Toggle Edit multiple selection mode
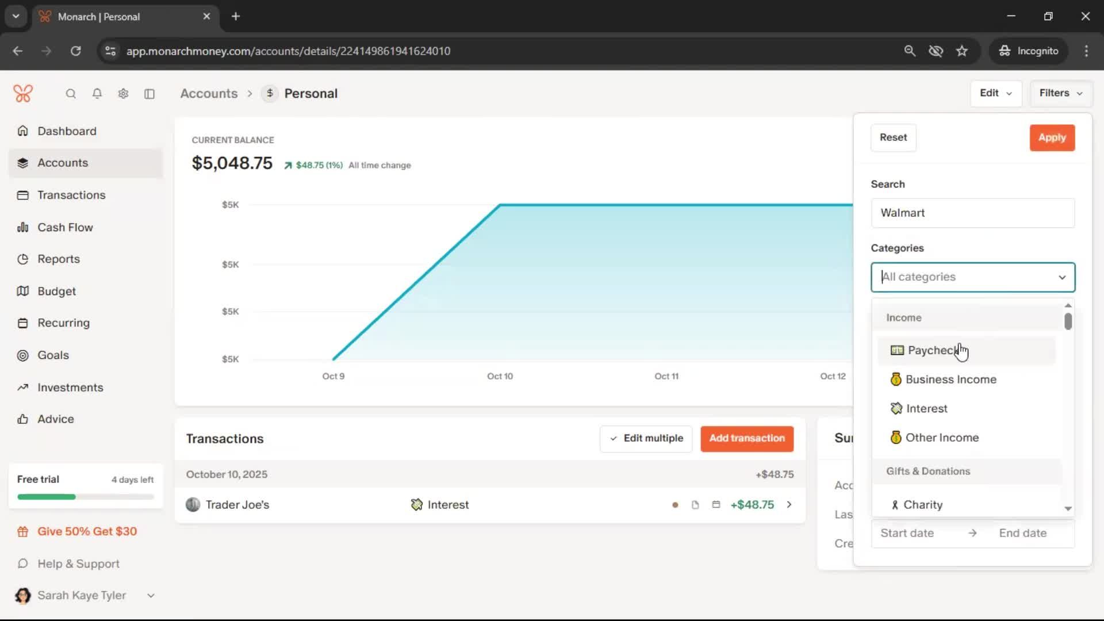The width and height of the screenshot is (1104, 621). (646, 439)
